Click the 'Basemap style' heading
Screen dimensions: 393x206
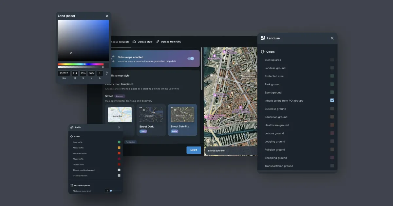120,76
